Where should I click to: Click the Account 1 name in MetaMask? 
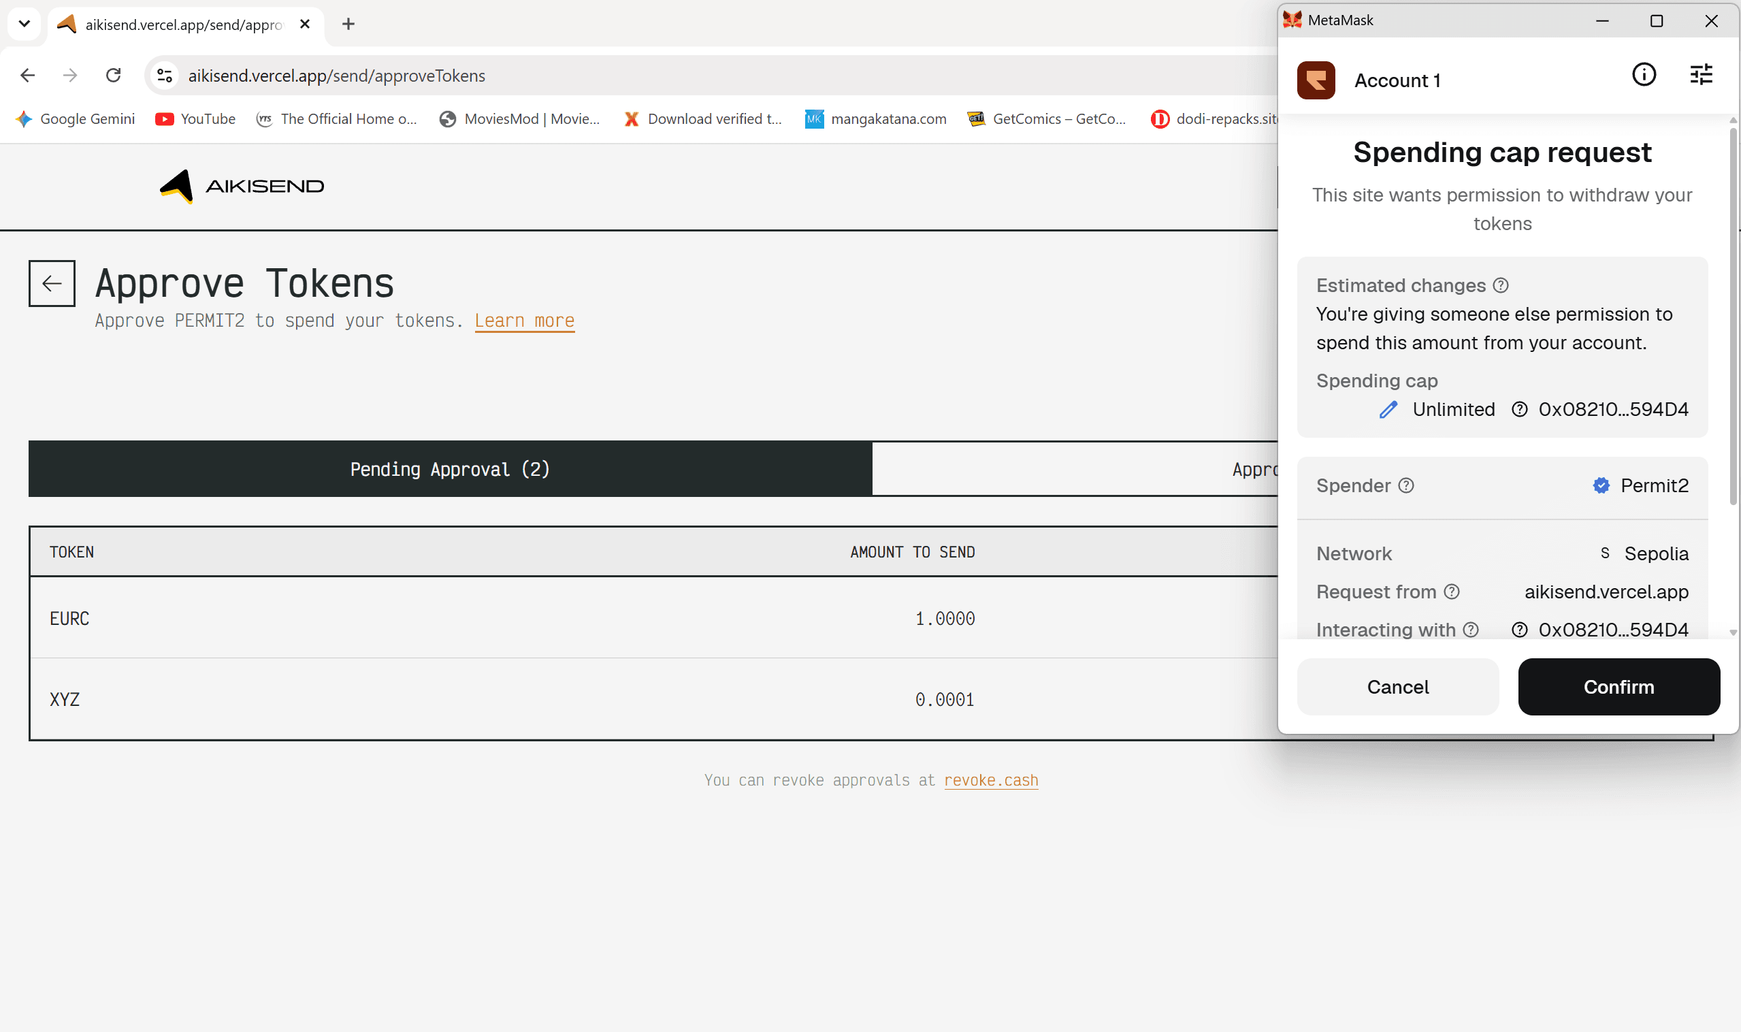click(1397, 81)
